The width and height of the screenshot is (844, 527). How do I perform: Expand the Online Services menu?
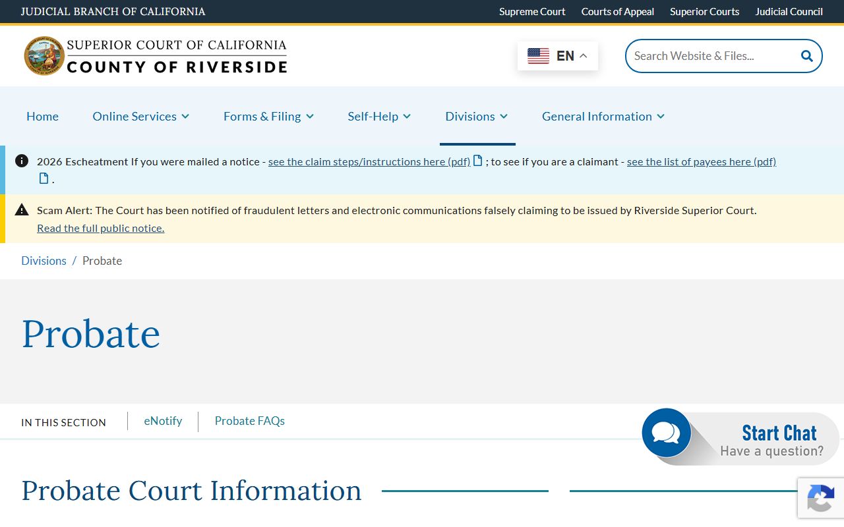[141, 116]
